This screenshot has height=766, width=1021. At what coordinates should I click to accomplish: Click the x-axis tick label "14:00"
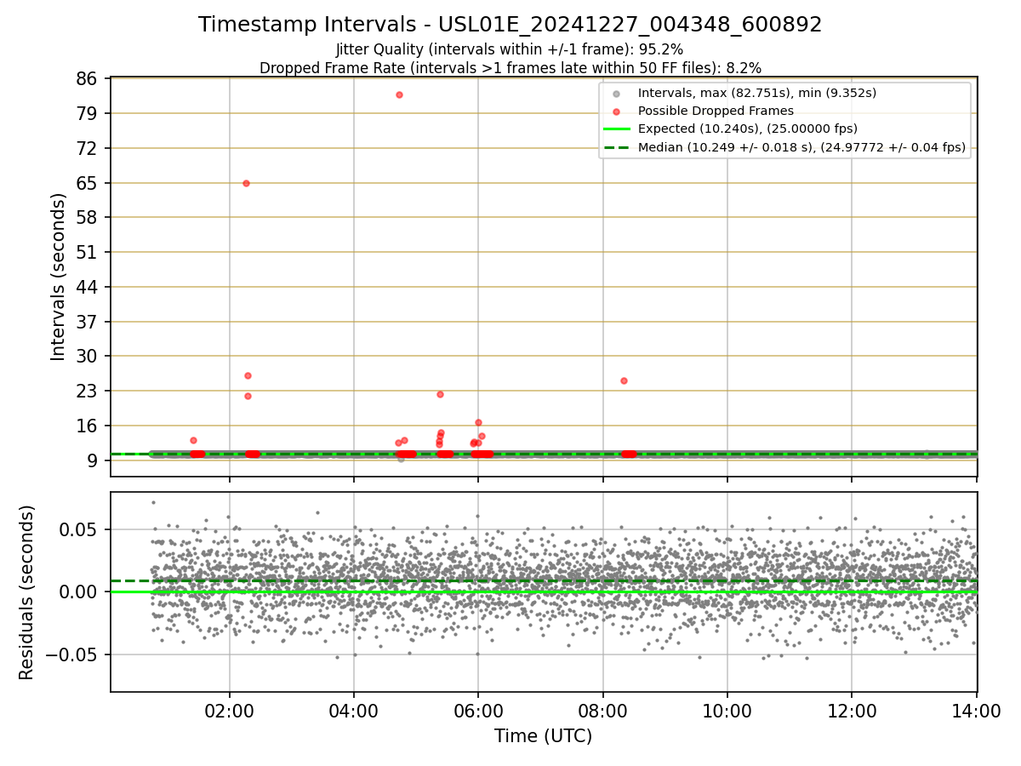coord(976,710)
